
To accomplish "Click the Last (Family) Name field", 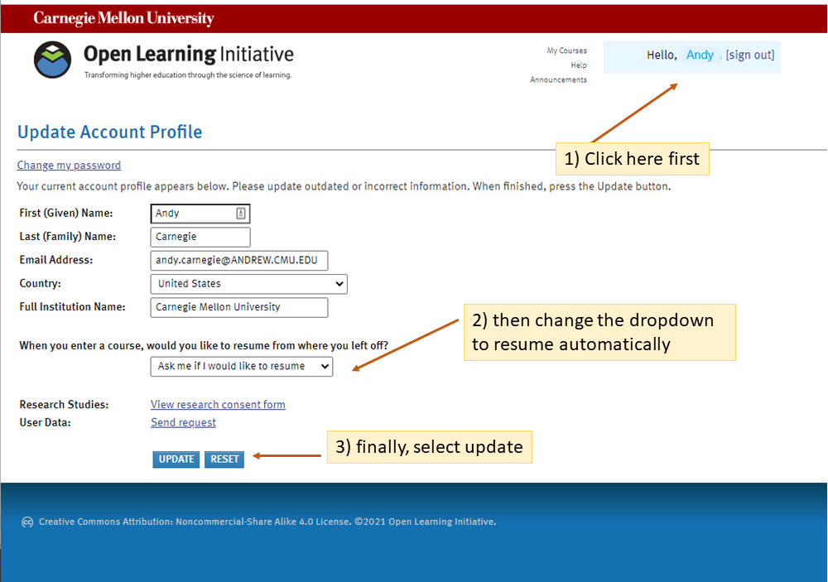I will coord(200,237).
